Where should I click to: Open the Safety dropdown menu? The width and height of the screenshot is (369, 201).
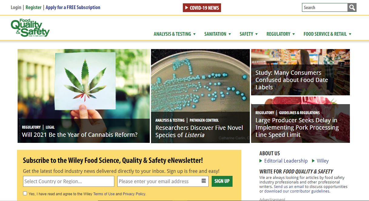click(249, 34)
